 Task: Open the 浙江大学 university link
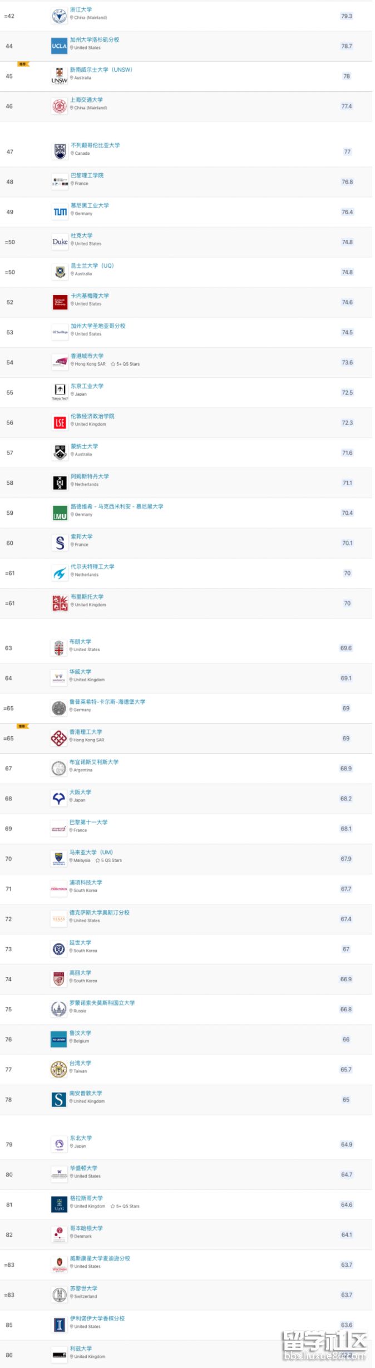(81, 10)
